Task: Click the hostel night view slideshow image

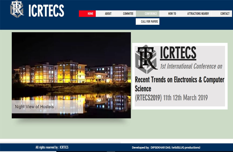Action: tap(71, 75)
